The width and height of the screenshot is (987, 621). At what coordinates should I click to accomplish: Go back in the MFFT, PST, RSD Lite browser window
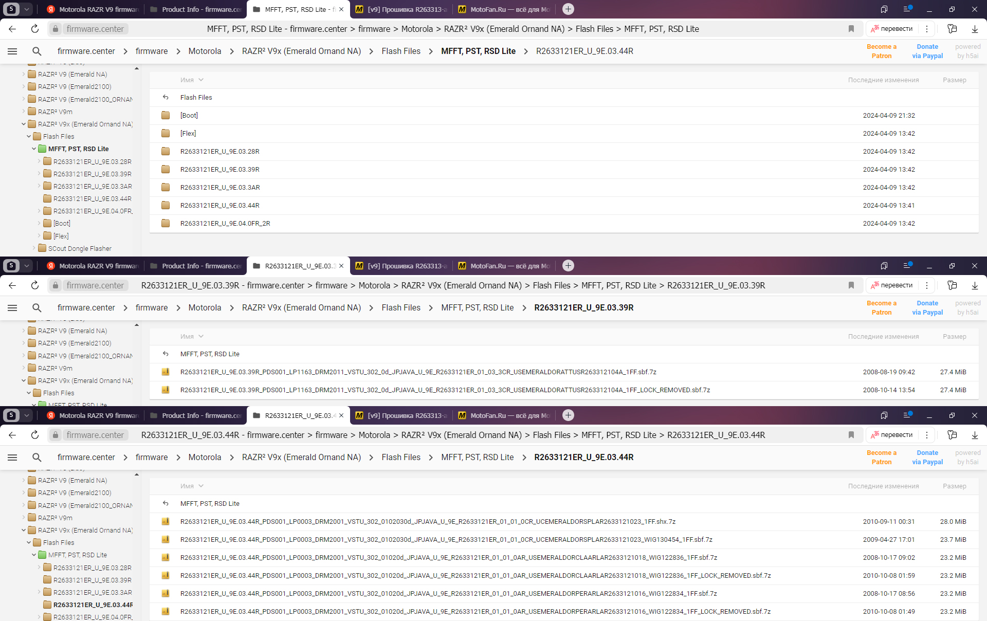(12, 29)
